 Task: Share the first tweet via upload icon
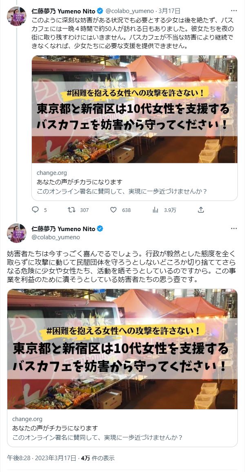(201, 210)
